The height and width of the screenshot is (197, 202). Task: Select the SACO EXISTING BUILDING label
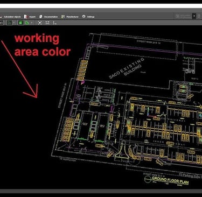127,68
